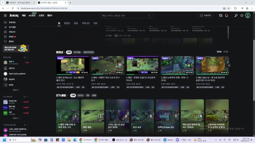The width and height of the screenshot is (255, 143).
Task: Collapse the upcoming broadcasts section
Action: click(28, 125)
